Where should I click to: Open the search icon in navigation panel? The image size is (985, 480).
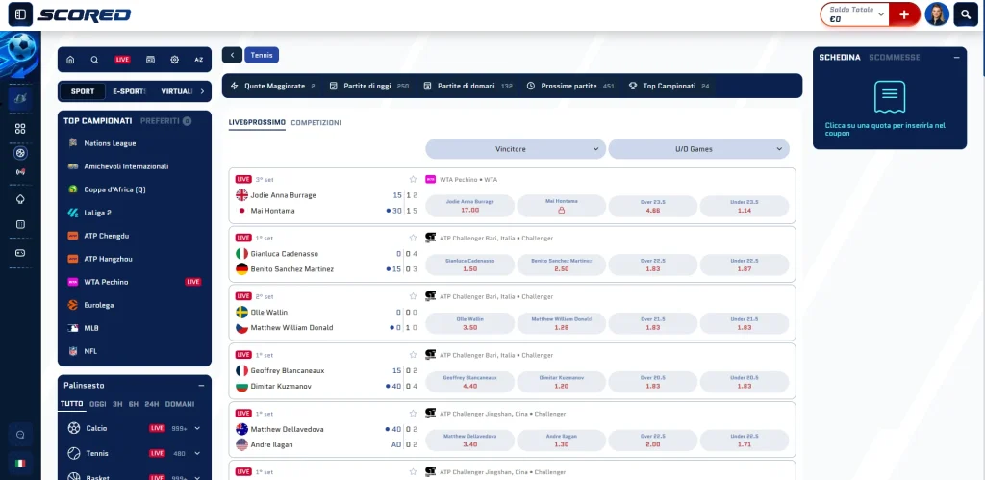coord(94,60)
